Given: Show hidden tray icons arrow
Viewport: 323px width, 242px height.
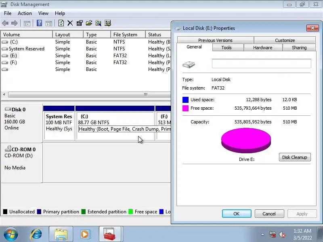Looking at the screenshot, I should (263, 234).
